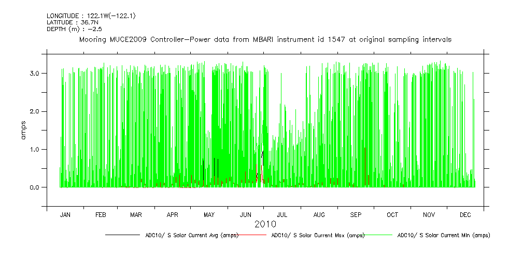Viewport: 523px width, 261px height.
Task: Select the 0.0 y-axis tick label
Action: pos(36,187)
